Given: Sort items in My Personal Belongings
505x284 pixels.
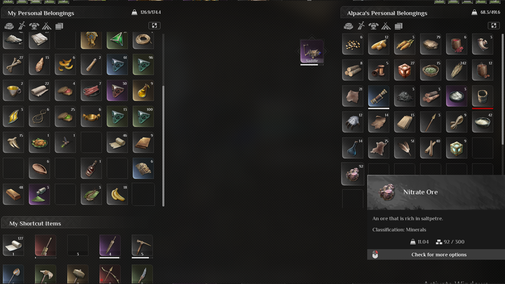Looking at the screenshot, I should pyautogui.click(x=155, y=25).
